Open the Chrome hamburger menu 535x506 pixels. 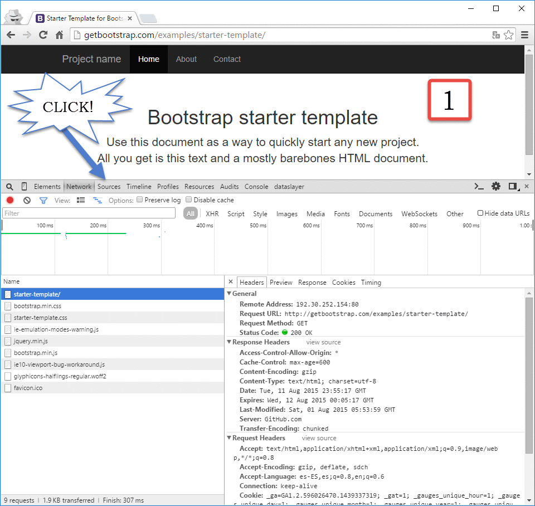click(525, 35)
